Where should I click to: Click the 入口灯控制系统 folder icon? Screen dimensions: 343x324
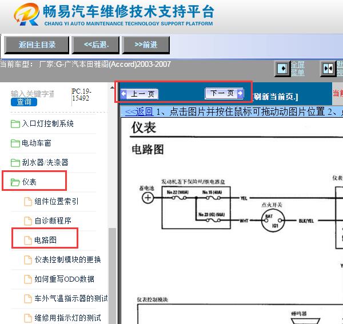[x=15, y=124]
